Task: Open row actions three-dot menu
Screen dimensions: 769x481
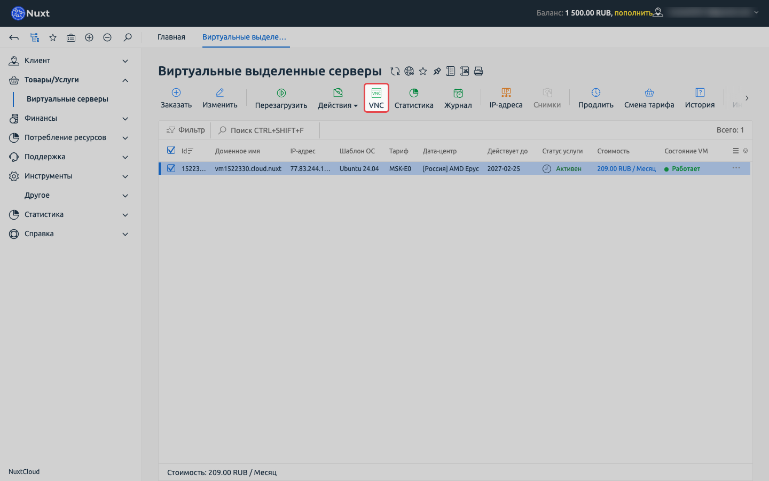Action: coord(736,168)
